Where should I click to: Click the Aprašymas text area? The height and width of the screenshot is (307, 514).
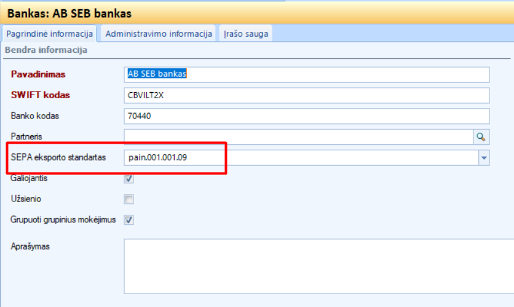click(319, 266)
